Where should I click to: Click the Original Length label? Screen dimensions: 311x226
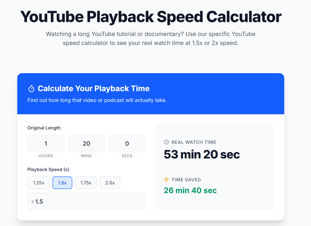[44, 128]
